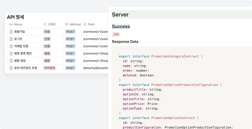The height and width of the screenshot is (129, 252).
Task: Select the POST method in the 이메일 인증 row
Action: tap(70, 46)
